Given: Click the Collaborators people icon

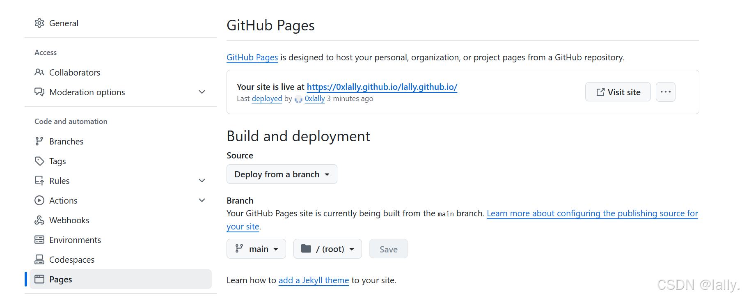Looking at the screenshot, I should point(39,72).
